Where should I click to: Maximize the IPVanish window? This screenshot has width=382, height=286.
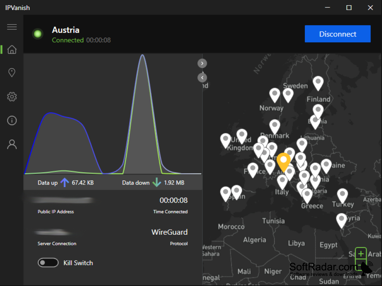[x=349, y=7]
